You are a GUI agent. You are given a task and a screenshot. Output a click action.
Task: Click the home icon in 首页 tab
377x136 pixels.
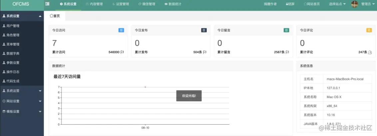click(x=51, y=16)
